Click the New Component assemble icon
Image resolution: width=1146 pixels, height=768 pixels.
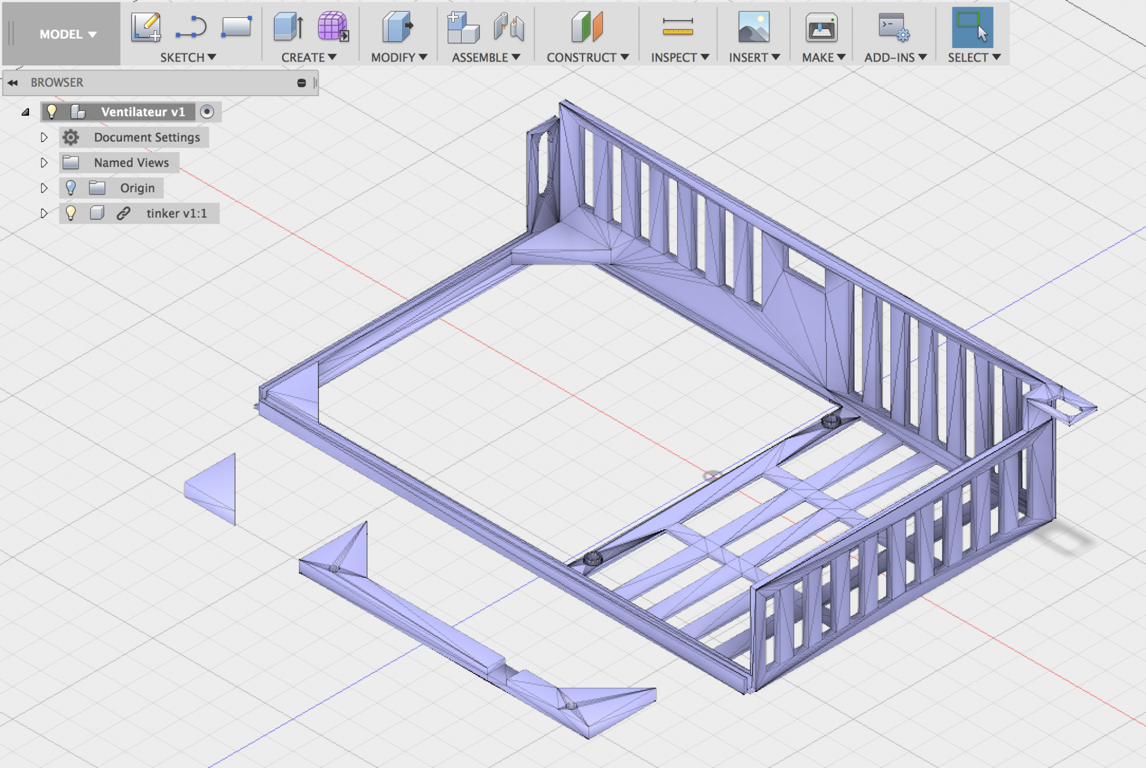(462, 27)
